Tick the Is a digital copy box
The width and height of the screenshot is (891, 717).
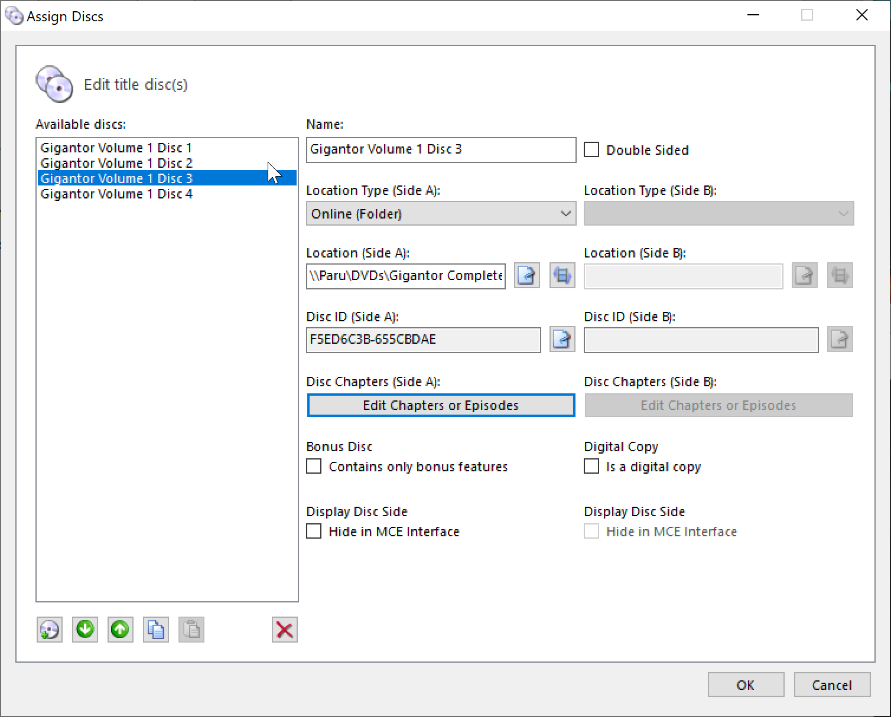point(591,467)
